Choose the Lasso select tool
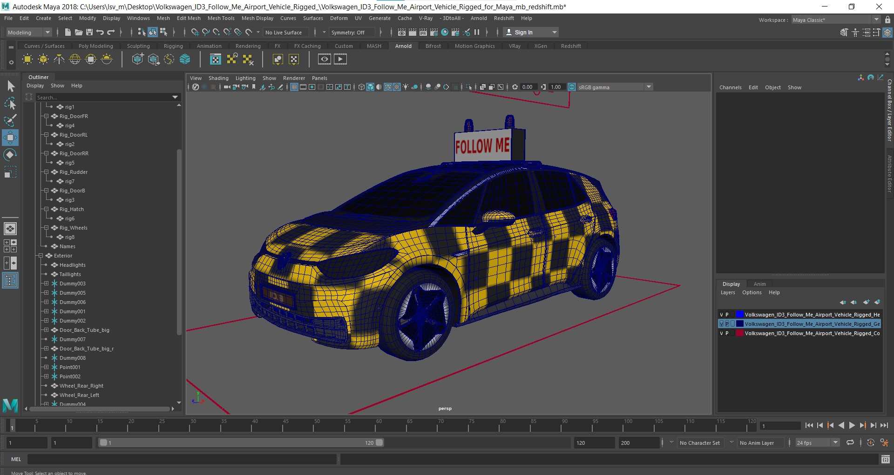894x475 pixels. click(10, 103)
